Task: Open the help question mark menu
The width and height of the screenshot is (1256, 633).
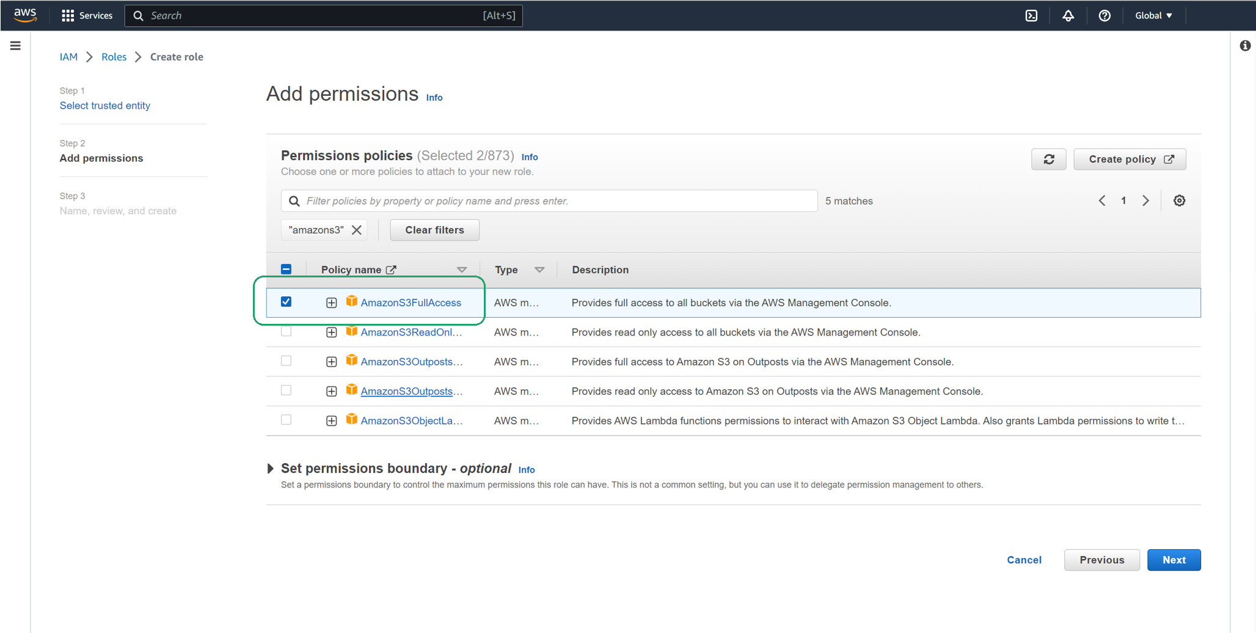Action: (1104, 15)
